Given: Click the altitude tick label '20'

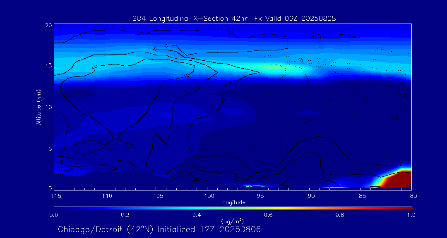Looking at the screenshot, I should [x=48, y=25].
